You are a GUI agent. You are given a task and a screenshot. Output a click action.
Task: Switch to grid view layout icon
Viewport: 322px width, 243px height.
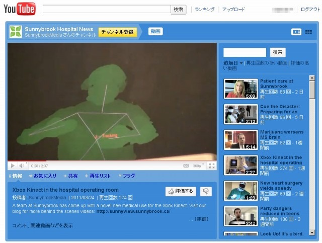308,32
